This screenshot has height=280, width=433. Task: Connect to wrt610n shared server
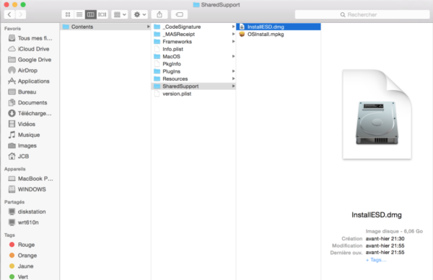point(30,222)
